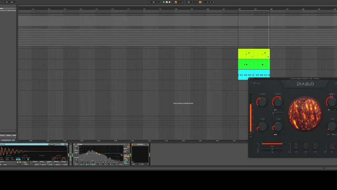Viewport: 337px width, 190px height.
Task: Open the Stereo mode dropdown in EQ Eight
Action: (127, 150)
